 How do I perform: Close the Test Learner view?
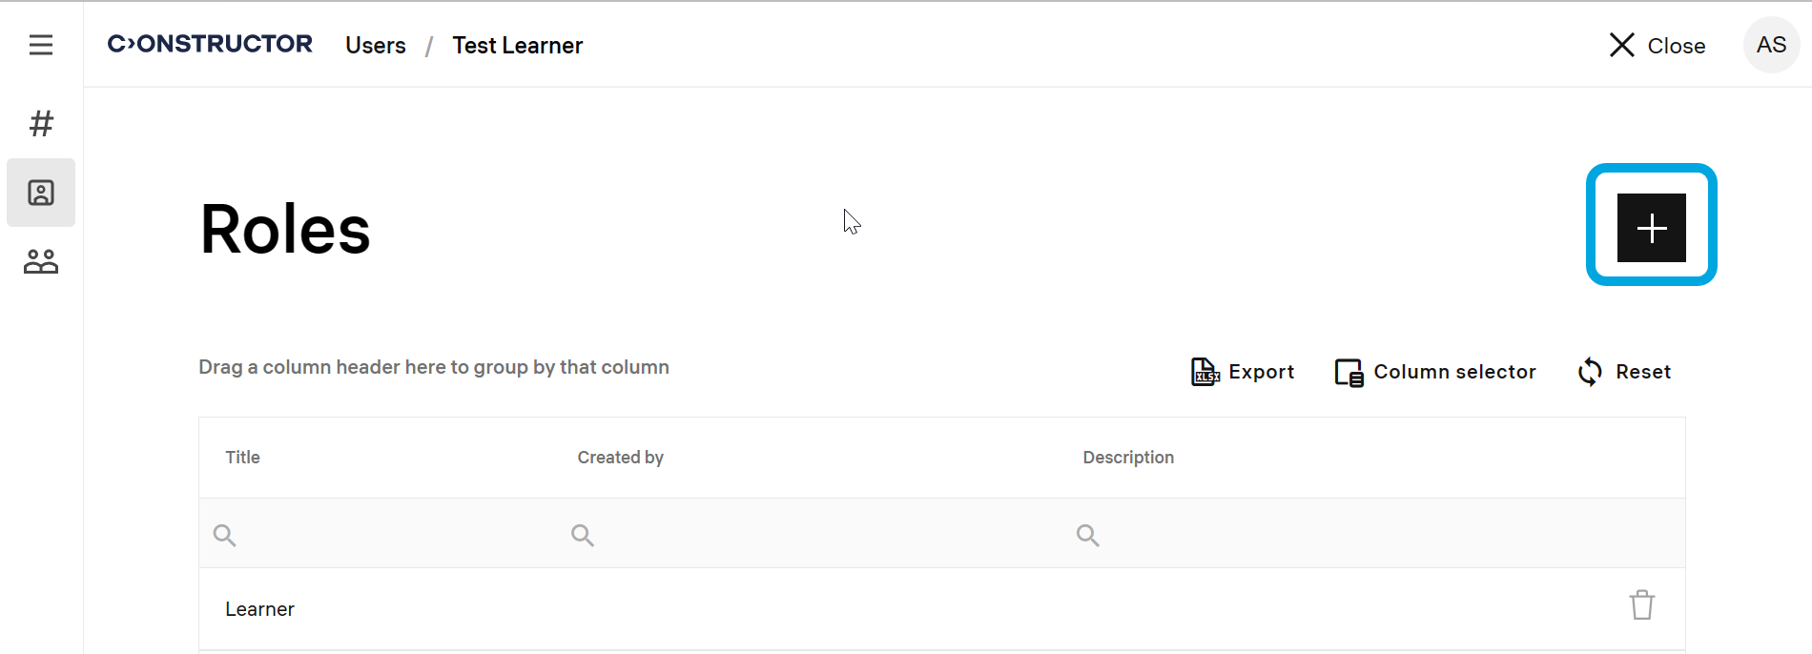tap(1658, 45)
